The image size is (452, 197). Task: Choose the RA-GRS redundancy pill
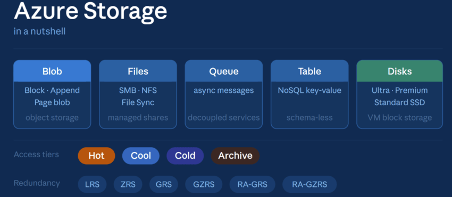tap(253, 184)
